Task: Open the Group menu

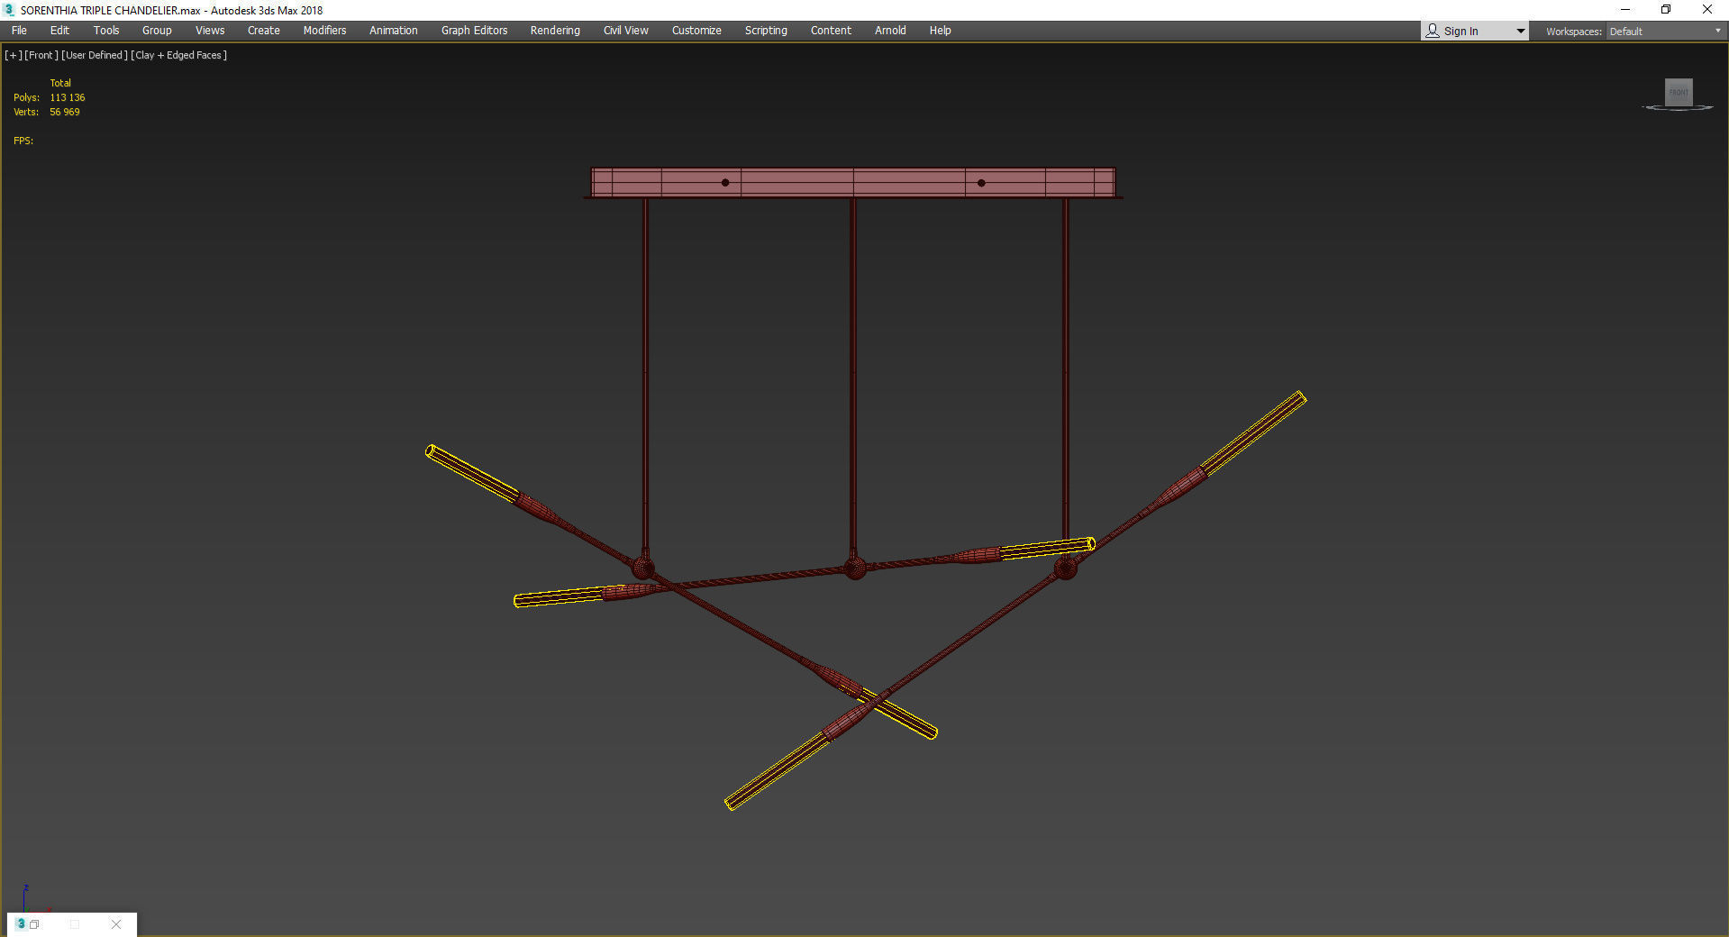Action: [x=157, y=31]
